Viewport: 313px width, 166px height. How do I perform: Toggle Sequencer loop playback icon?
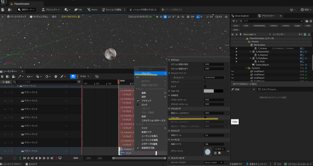[x=60, y=158]
